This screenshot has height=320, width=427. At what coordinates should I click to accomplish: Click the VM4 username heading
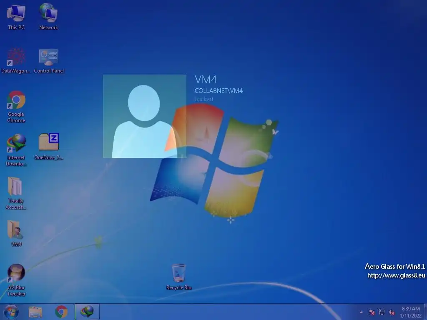tap(206, 80)
